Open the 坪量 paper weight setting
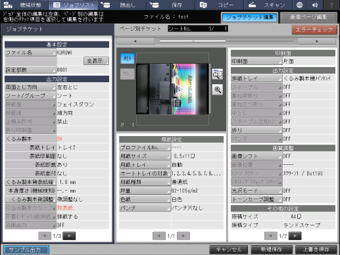This screenshot has width=340, height=255. 145,191
